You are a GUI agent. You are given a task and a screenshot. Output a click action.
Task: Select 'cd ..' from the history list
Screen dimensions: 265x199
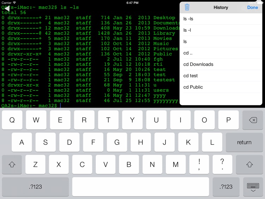pos(221,53)
